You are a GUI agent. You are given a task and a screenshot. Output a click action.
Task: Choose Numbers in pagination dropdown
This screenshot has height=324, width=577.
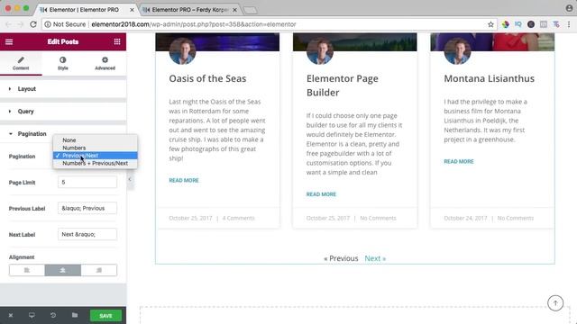coord(96,148)
